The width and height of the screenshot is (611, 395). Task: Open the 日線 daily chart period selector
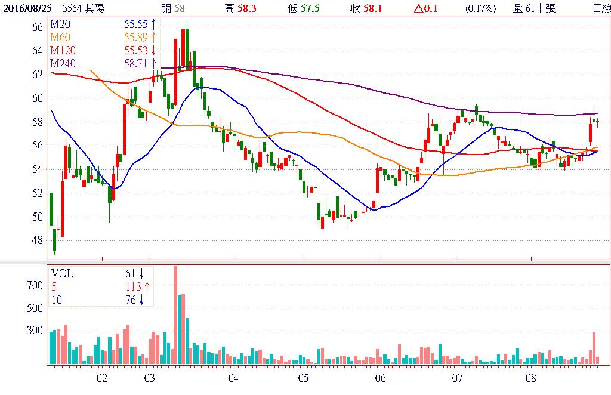[601, 9]
